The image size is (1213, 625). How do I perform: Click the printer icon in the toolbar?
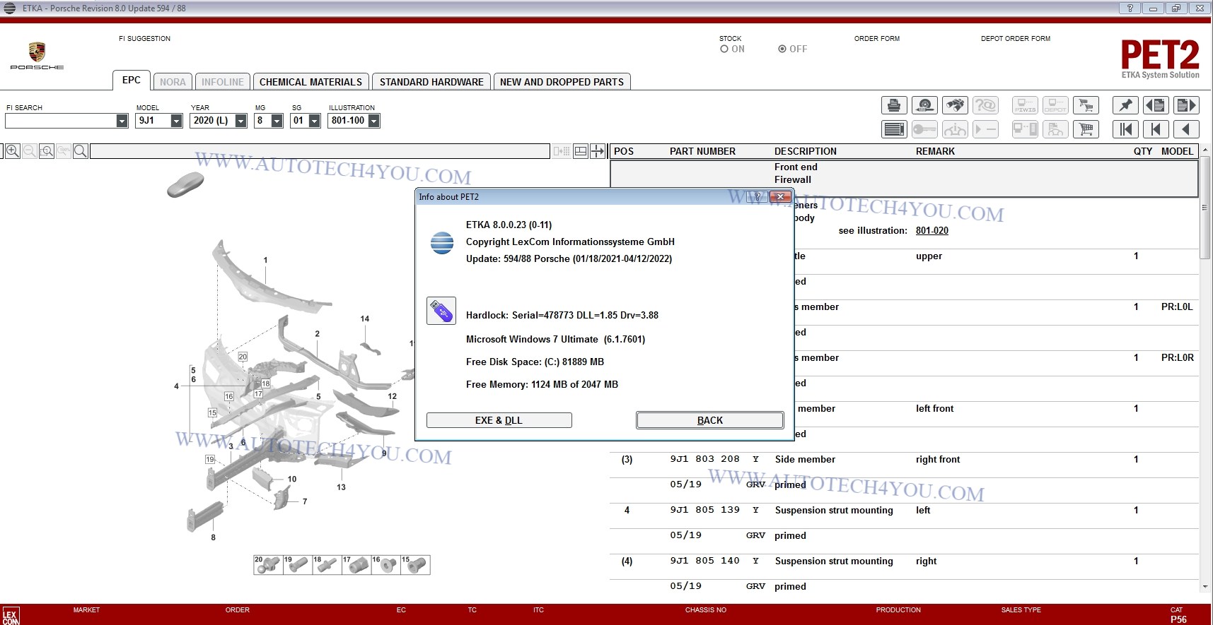[894, 106]
